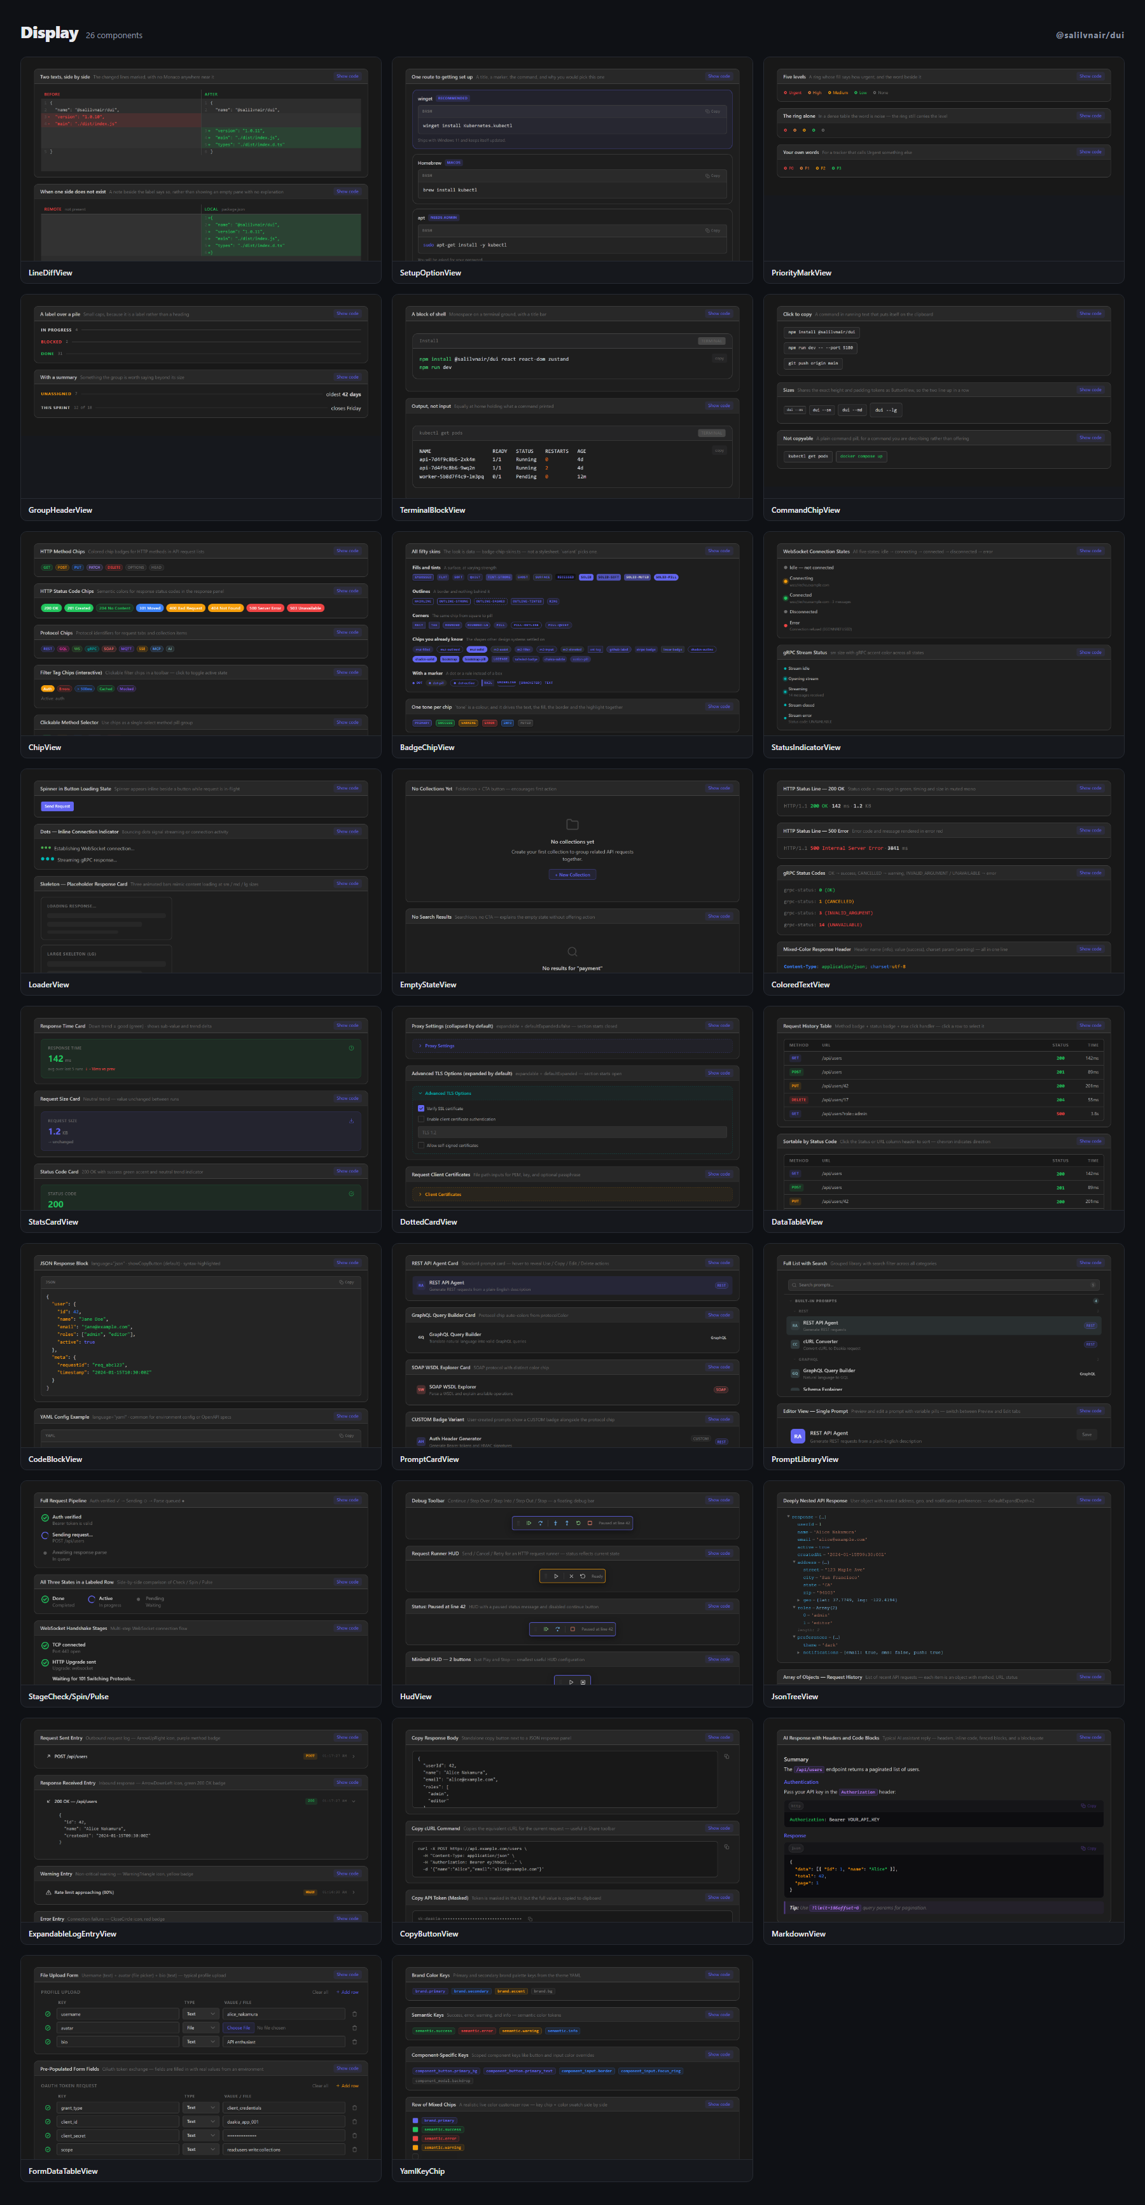1145x2205 pixels.
Task: Click Add row in OAuth Token Request
Action: pyautogui.click(x=349, y=2086)
